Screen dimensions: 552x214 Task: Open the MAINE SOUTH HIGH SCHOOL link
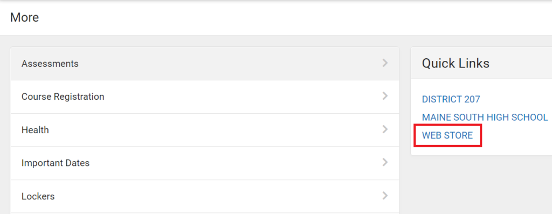coord(485,117)
